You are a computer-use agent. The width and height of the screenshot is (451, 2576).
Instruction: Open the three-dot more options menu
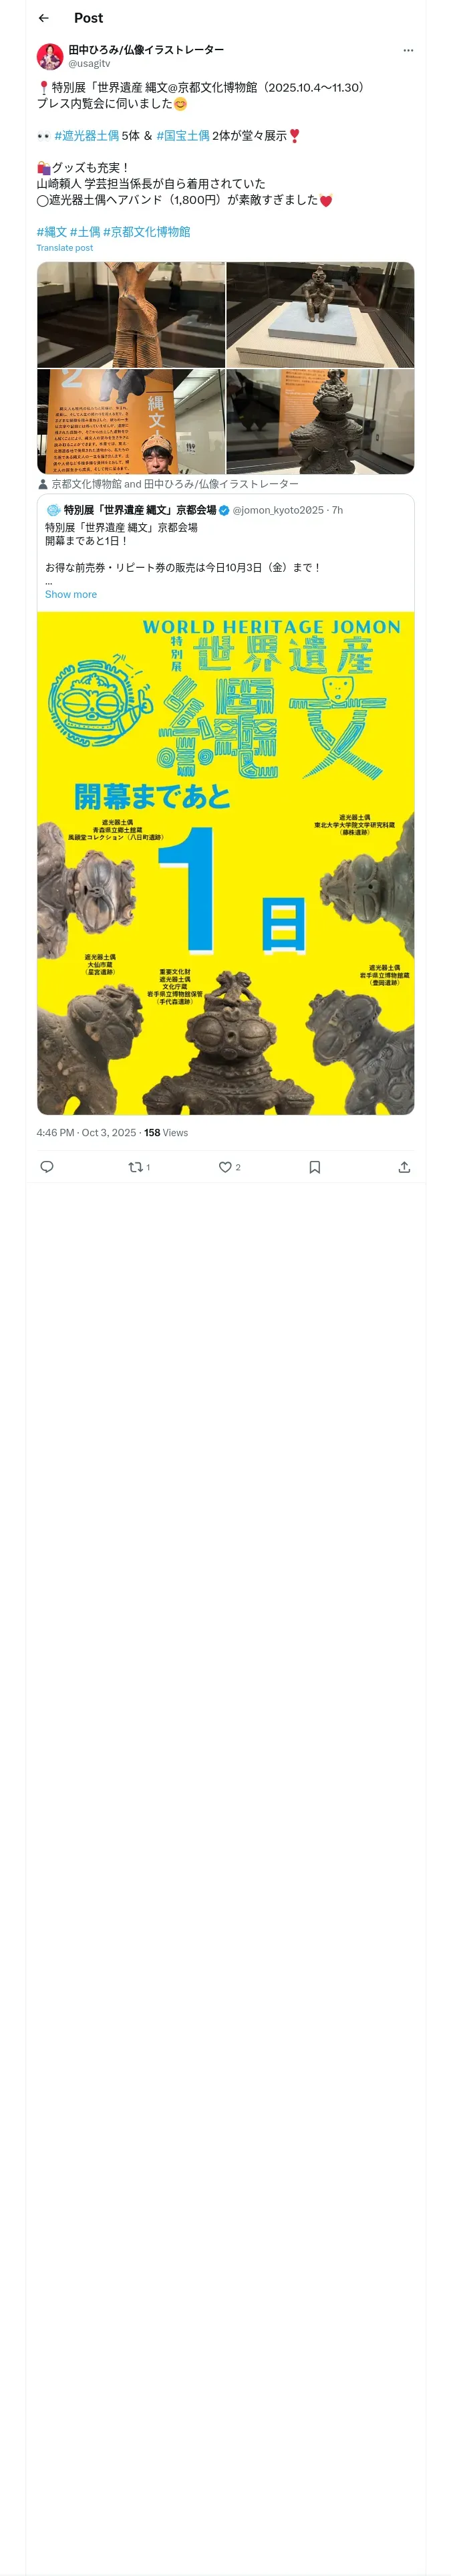(408, 50)
